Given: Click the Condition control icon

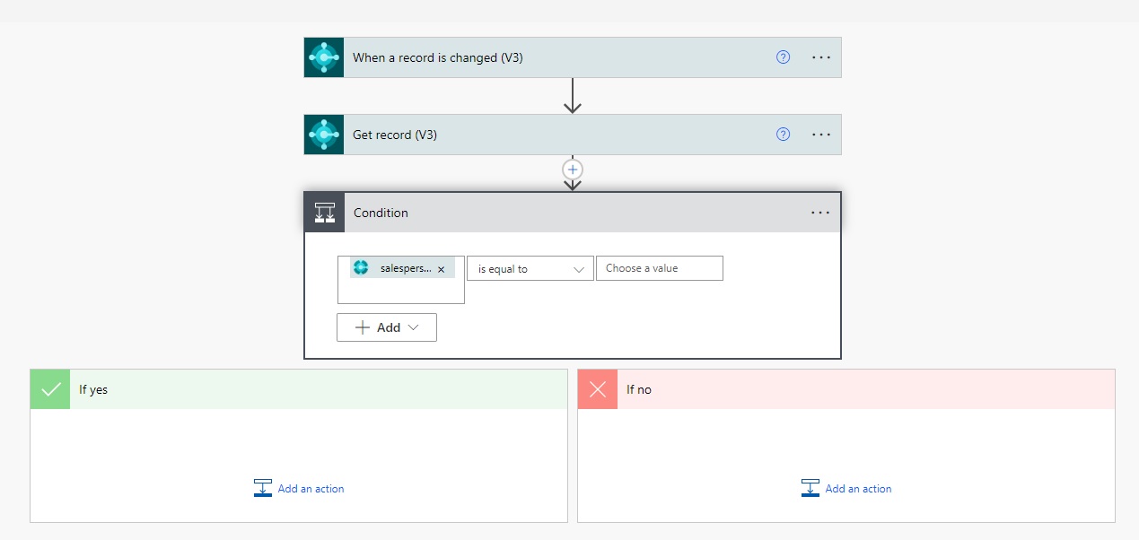Looking at the screenshot, I should 324,213.
